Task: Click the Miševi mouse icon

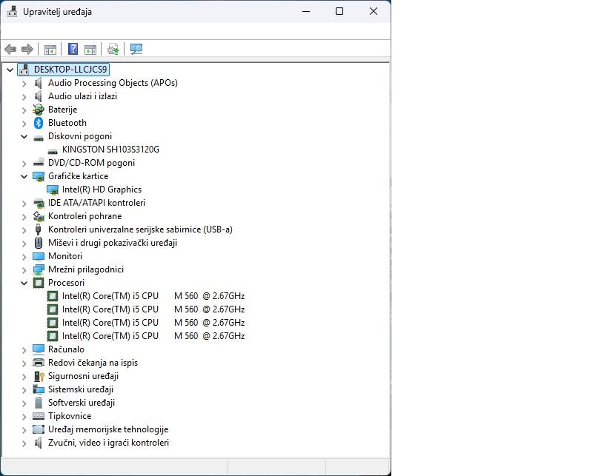Action: [39, 243]
